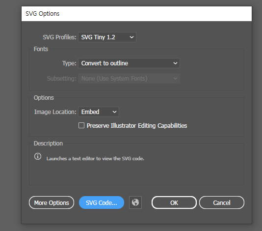Image resolution: width=262 pixels, height=231 pixels.
Task: Click the SVG Options title text
Action: (43, 14)
